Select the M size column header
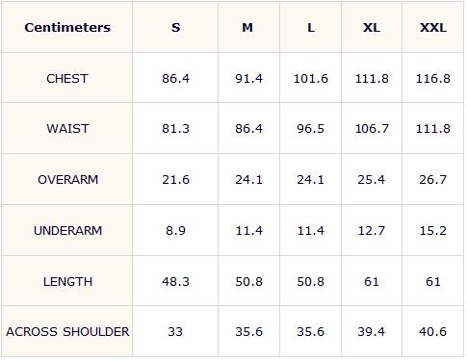The image size is (467, 360). point(247,28)
